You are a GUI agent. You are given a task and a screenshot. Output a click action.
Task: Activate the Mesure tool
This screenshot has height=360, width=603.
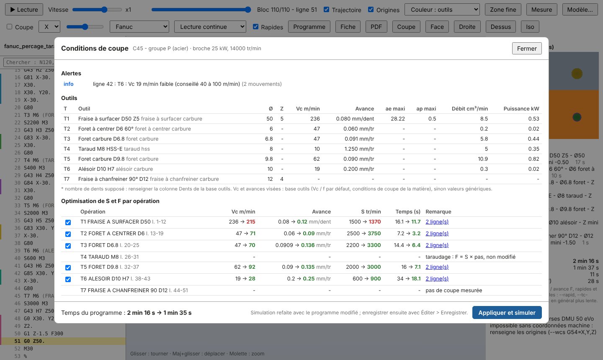(541, 10)
